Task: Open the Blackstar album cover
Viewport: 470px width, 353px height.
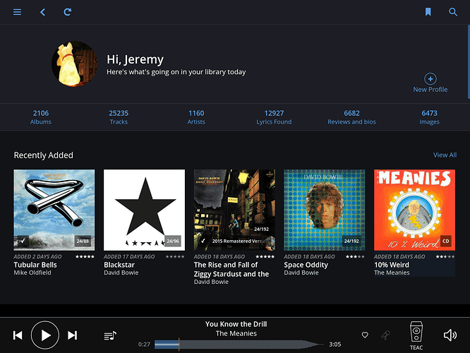Action: click(144, 210)
